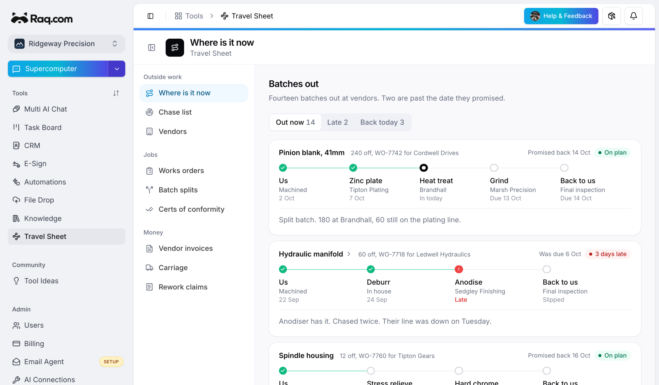Click the Zinc plate completed step marker

tap(353, 168)
